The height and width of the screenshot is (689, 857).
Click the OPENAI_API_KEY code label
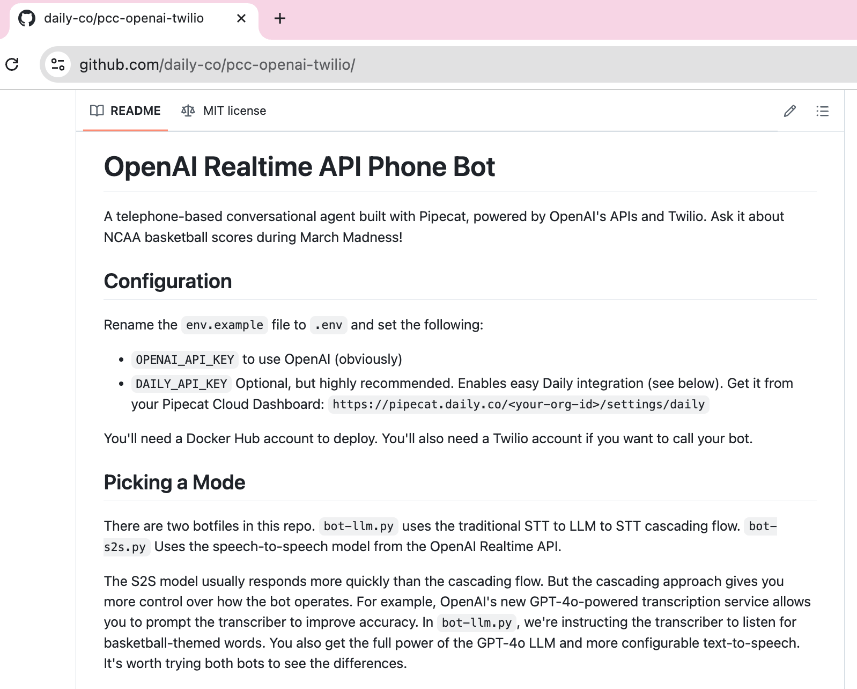pos(185,360)
